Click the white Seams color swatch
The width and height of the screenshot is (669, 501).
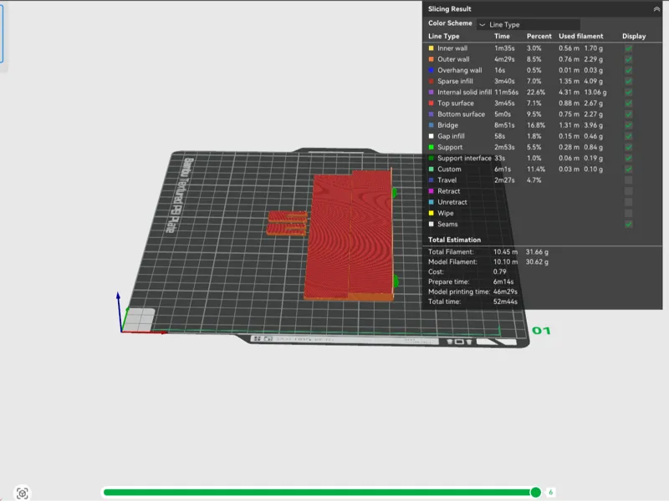coord(431,224)
